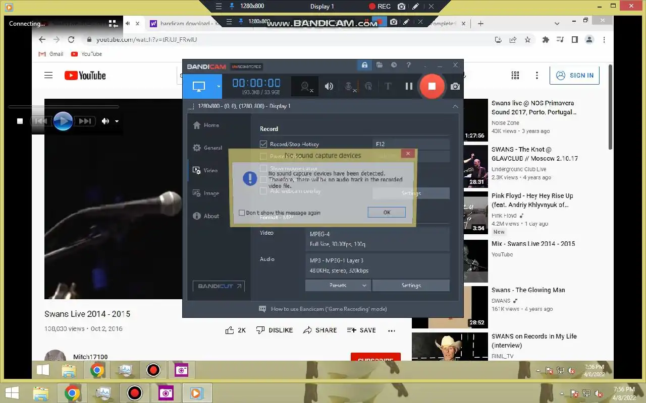Open the Gmail bookmark
Viewport: 646px width, 403px height.
[x=51, y=54]
